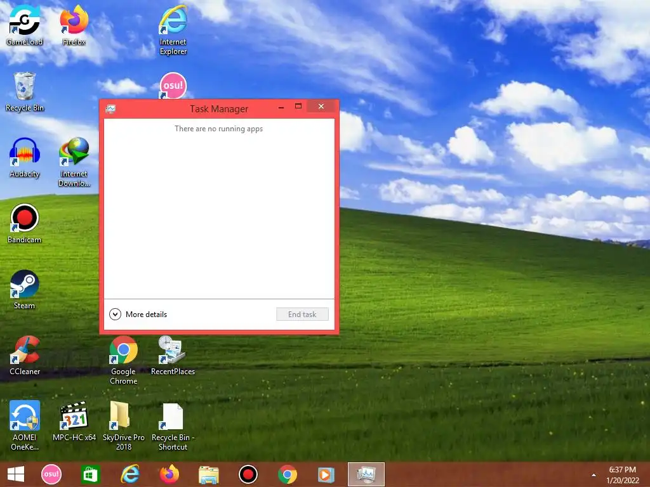Launch Bandicam from the taskbar
Viewport: 650px width, 487px height.
[248, 474]
